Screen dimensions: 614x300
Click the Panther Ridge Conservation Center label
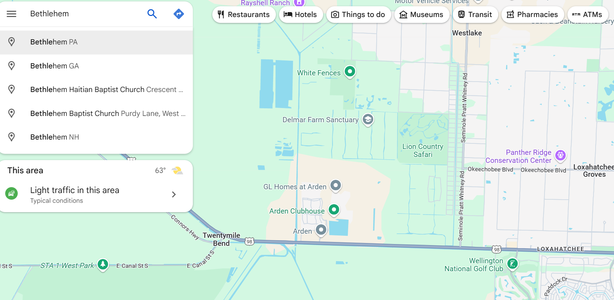[x=518, y=156]
